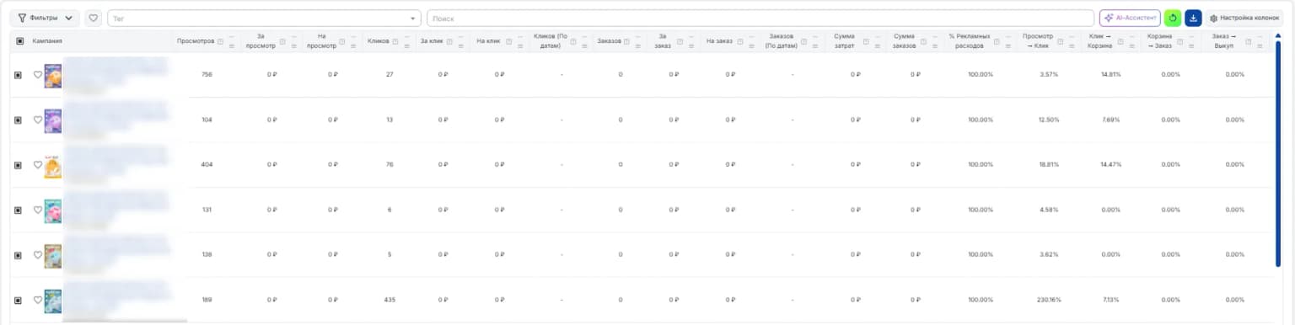
Task: Sort by the На просмотр column header
Action: 321,41
